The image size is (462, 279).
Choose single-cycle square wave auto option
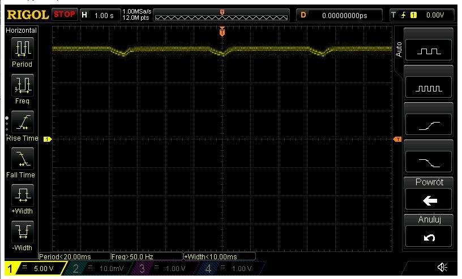[x=429, y=50]
